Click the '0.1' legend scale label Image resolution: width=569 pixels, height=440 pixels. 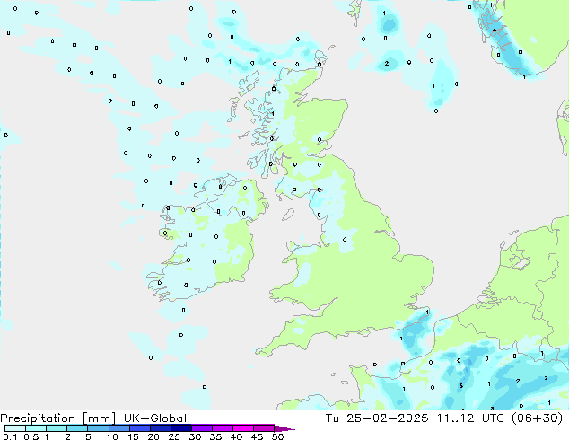pos(10,436)
